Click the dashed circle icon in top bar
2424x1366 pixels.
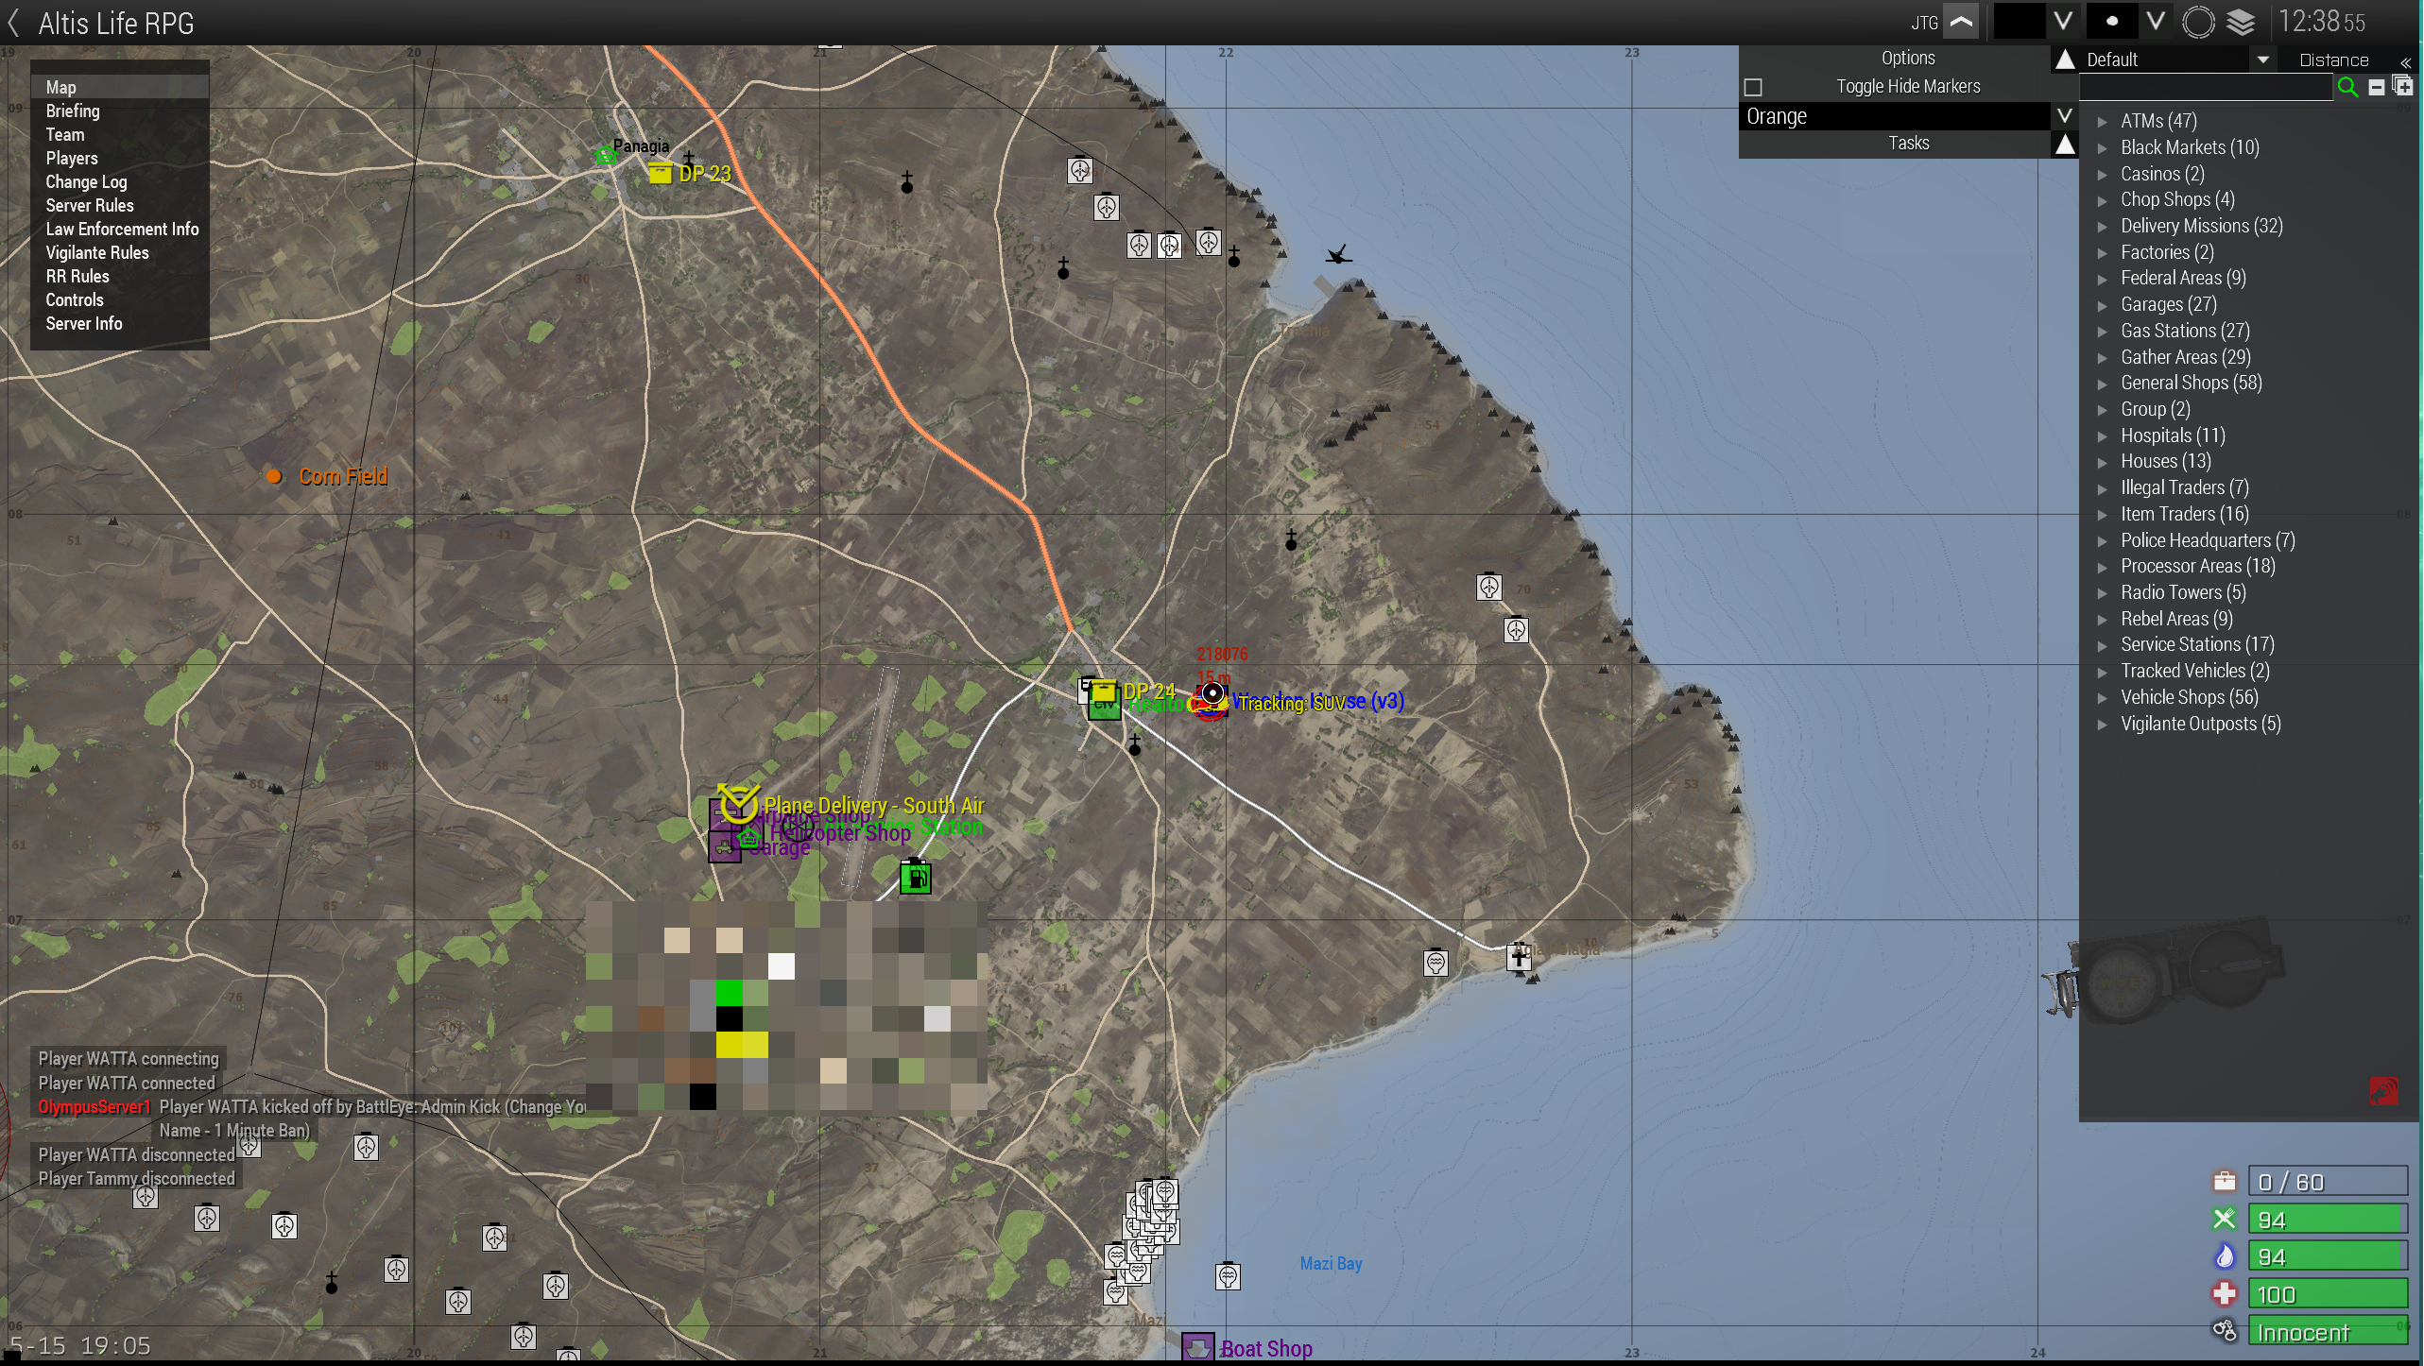[x=2198, y=22]
